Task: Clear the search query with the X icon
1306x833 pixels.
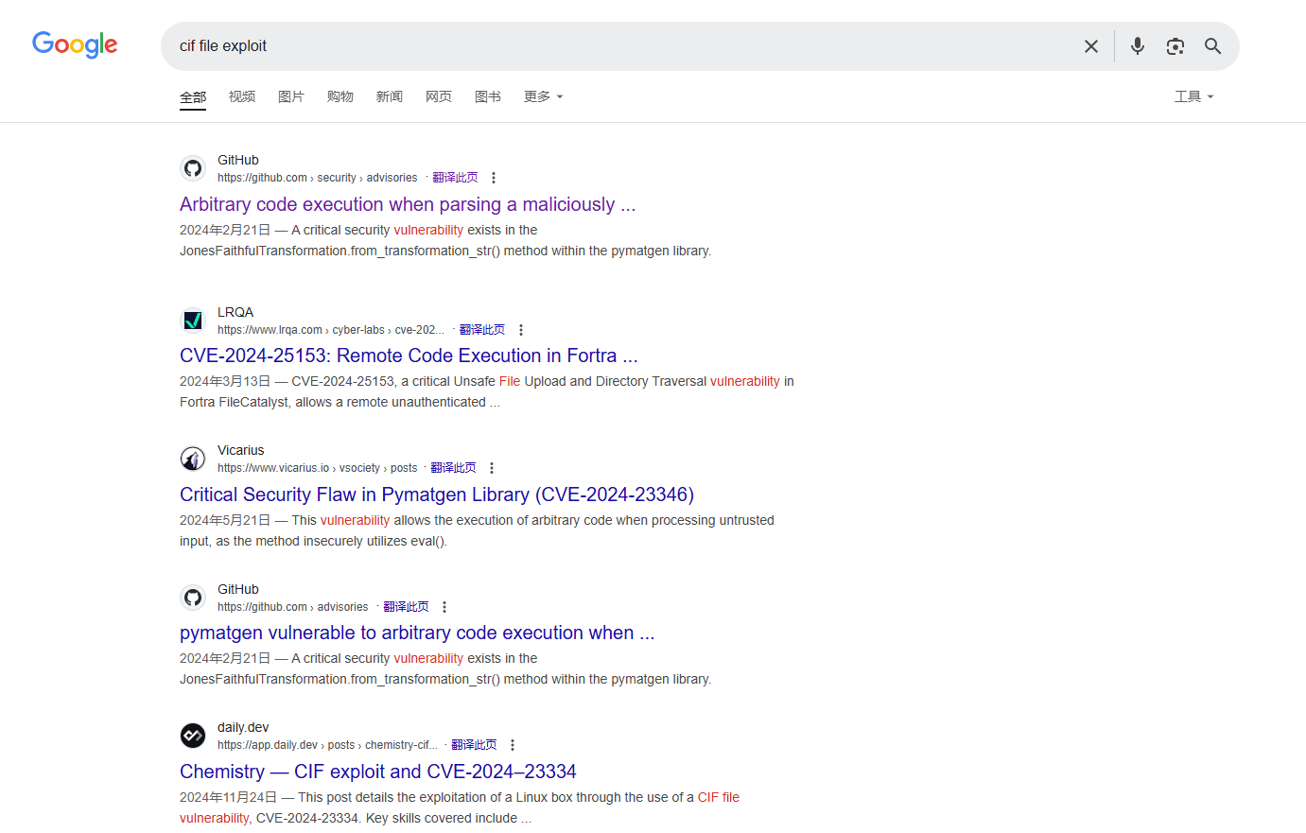Action: pos(1090,46)
